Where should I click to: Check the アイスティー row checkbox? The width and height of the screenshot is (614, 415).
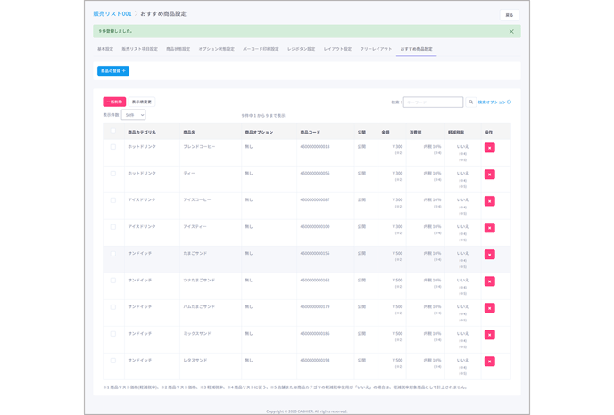click(x=113, y=227)
